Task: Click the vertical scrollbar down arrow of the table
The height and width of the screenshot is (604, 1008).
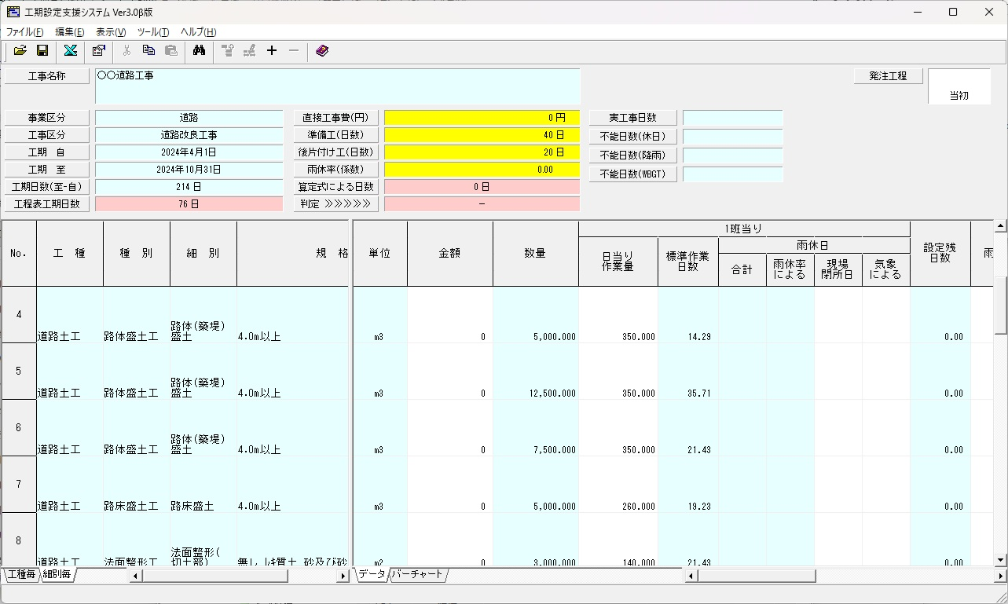Action: 1001,560
